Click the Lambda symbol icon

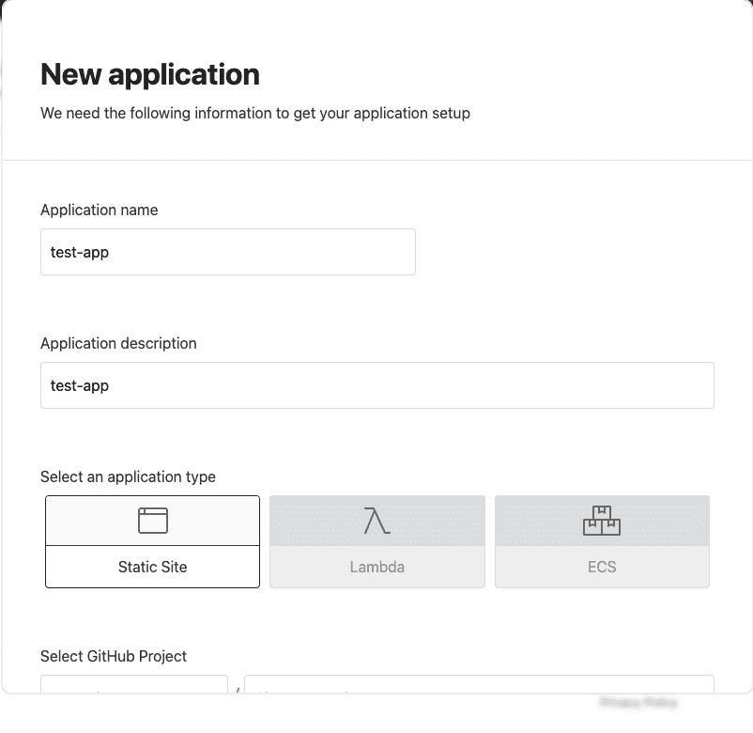[x=377, y=521]
